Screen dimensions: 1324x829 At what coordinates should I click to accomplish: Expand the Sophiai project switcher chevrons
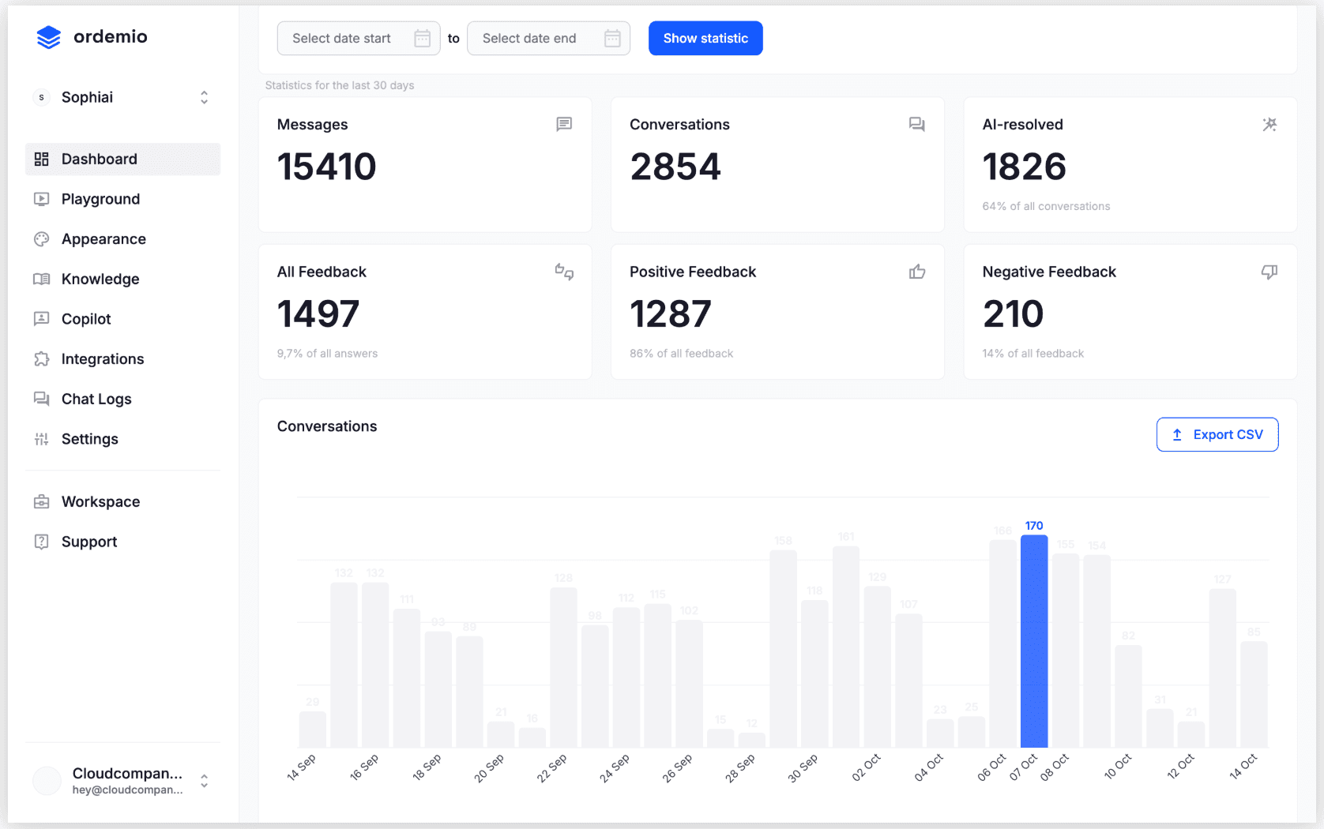point(205,97)
